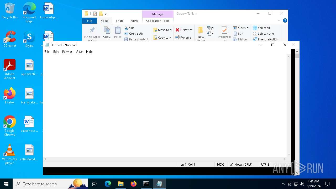Select the causehous Word document icon
Viewport: 336px width, 189px height.
pos(29,124)
